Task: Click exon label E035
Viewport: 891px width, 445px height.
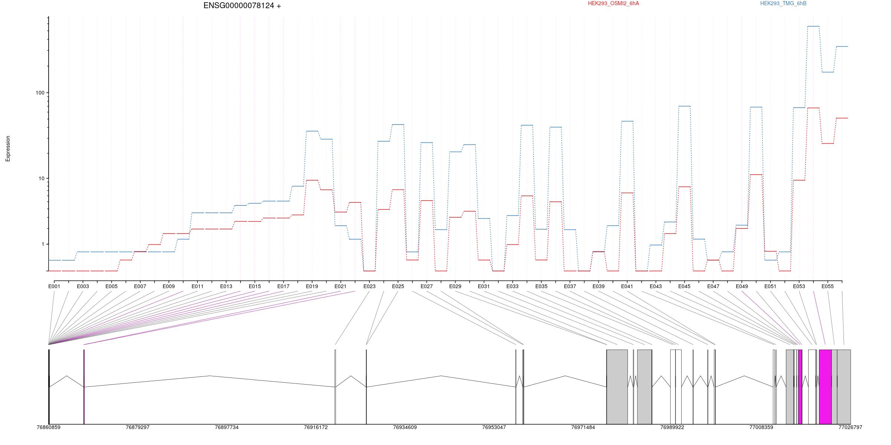Action: [541, 286]
